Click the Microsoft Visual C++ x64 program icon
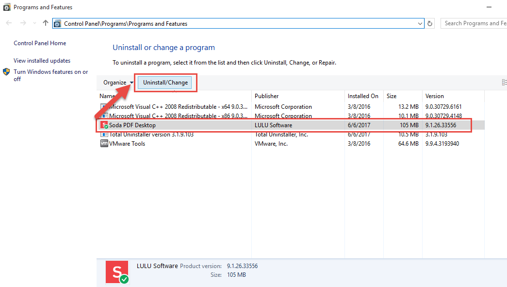This screenshot has height=287, width=507. [103, 106]
